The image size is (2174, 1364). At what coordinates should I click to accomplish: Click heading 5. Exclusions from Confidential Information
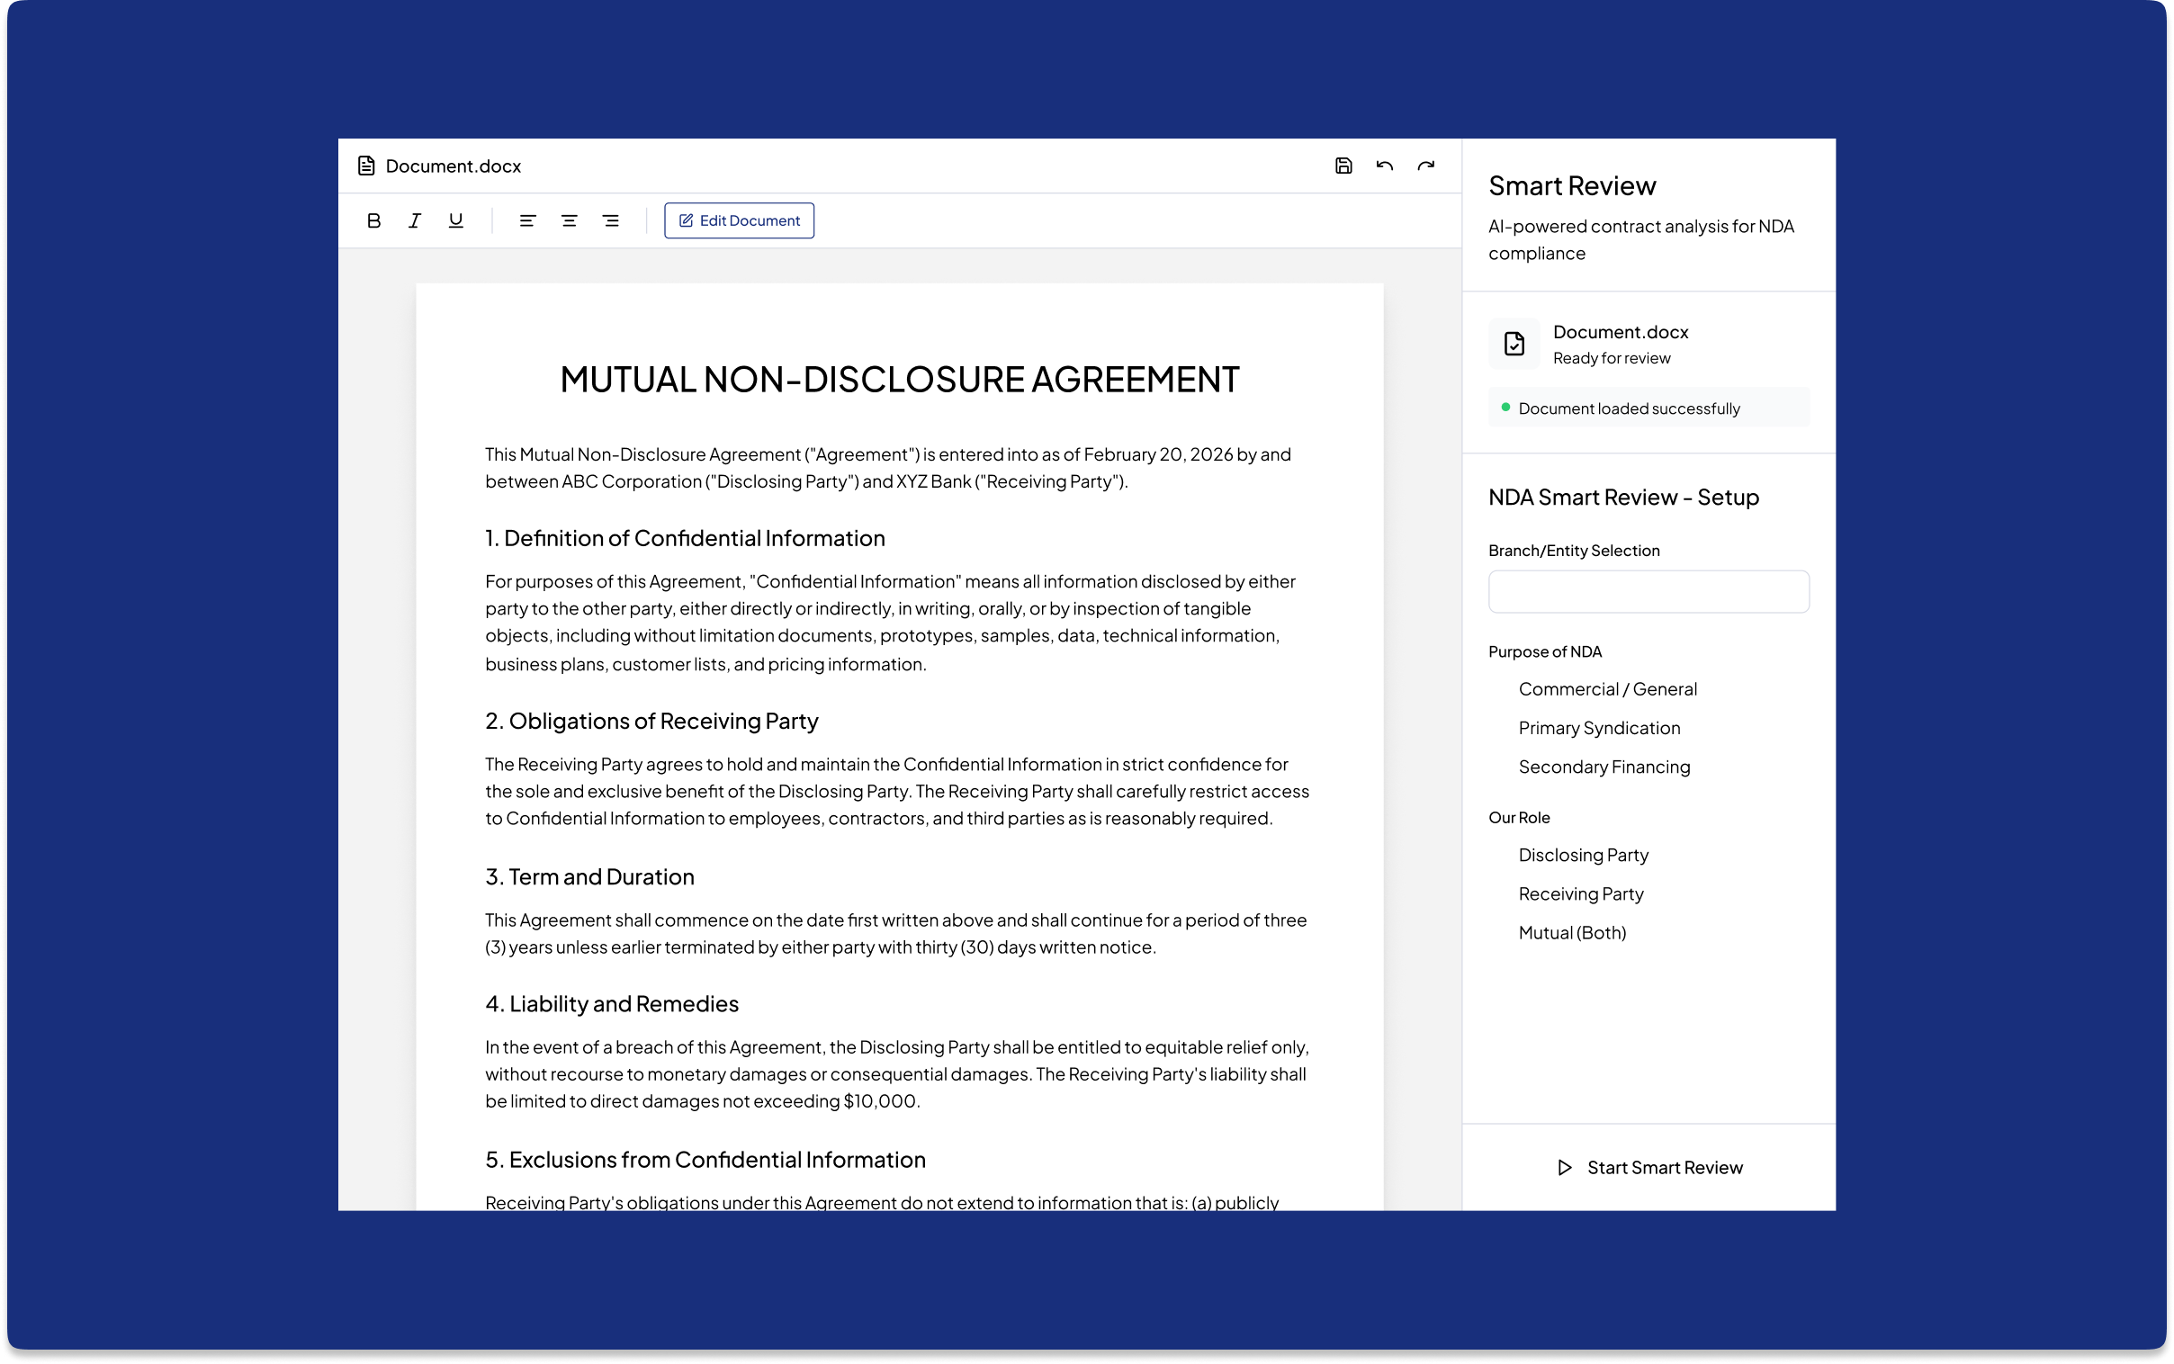[705, 1160]
